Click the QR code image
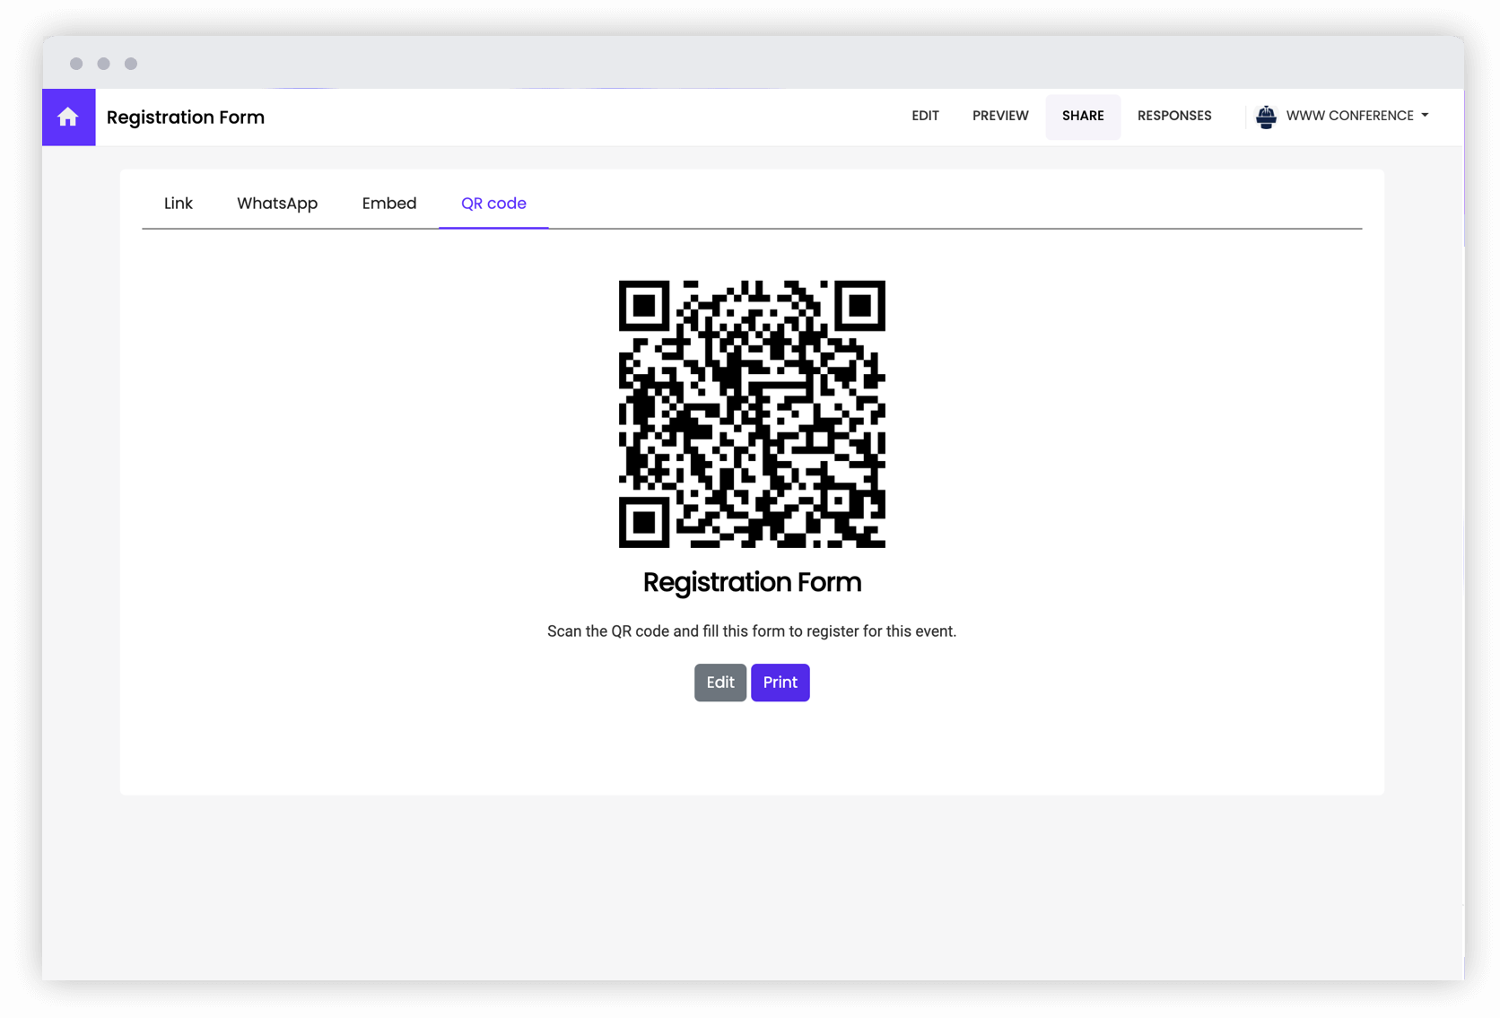The width and height of the screenshot is (1500, 1018). tap(752, 413)
